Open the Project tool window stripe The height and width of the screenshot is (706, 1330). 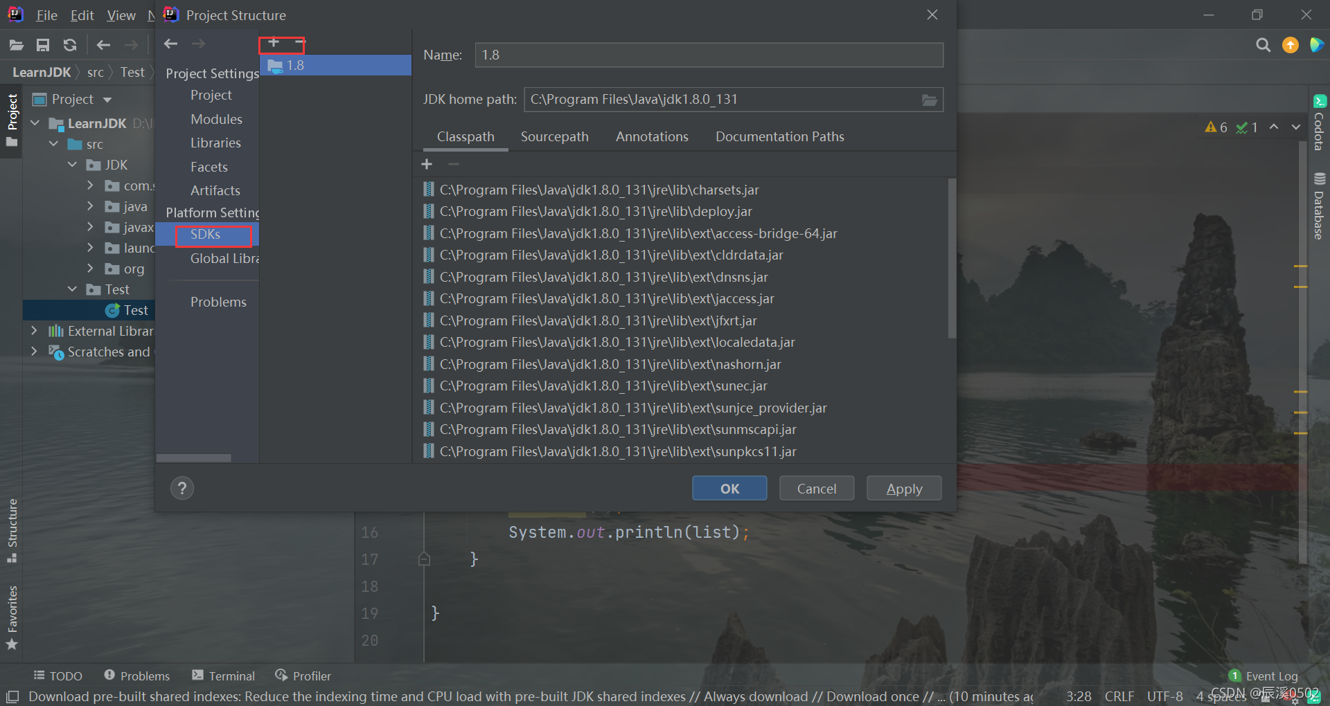(x=12, y=120)
